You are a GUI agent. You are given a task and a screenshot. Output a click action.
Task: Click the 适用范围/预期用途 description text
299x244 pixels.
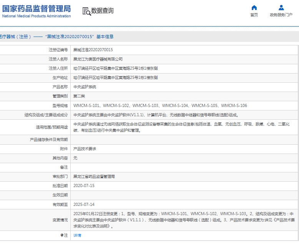(x=181, y=127)
